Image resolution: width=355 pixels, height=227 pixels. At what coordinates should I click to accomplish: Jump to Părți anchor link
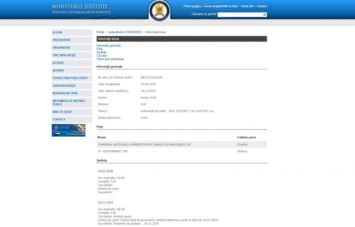pos(99,49)
